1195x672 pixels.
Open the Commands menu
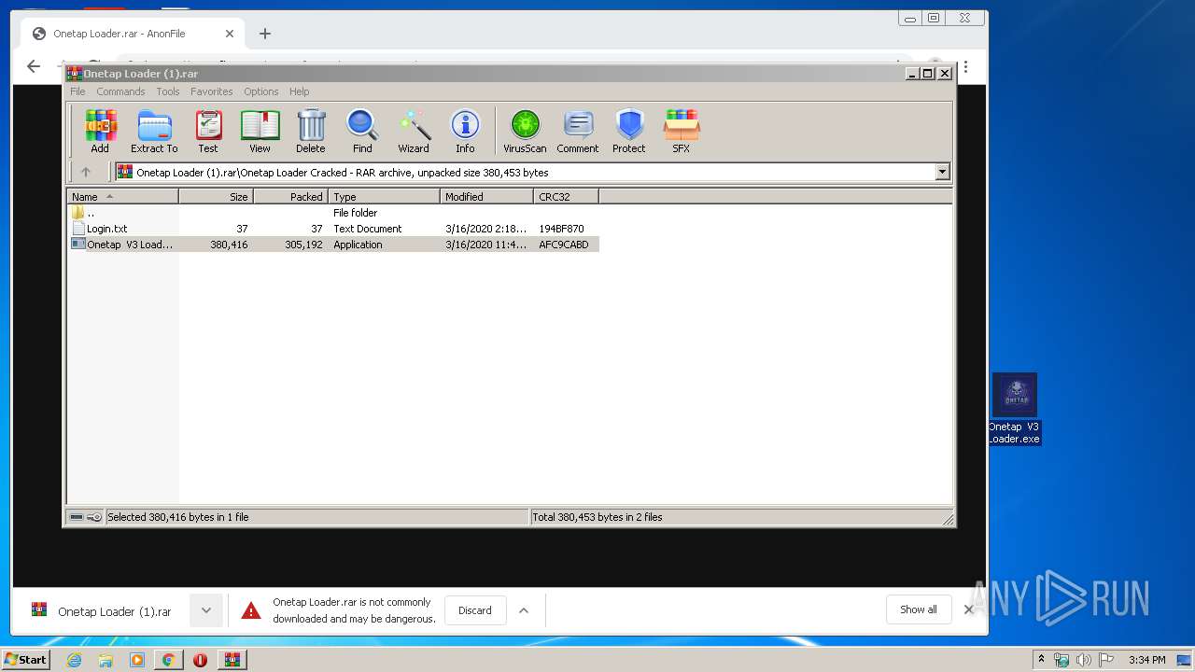coord(120,91)
